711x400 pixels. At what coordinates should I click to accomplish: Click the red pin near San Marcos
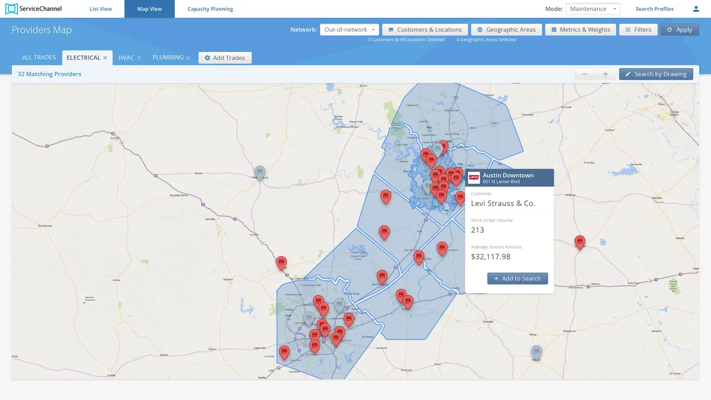[x=419, y=257]
